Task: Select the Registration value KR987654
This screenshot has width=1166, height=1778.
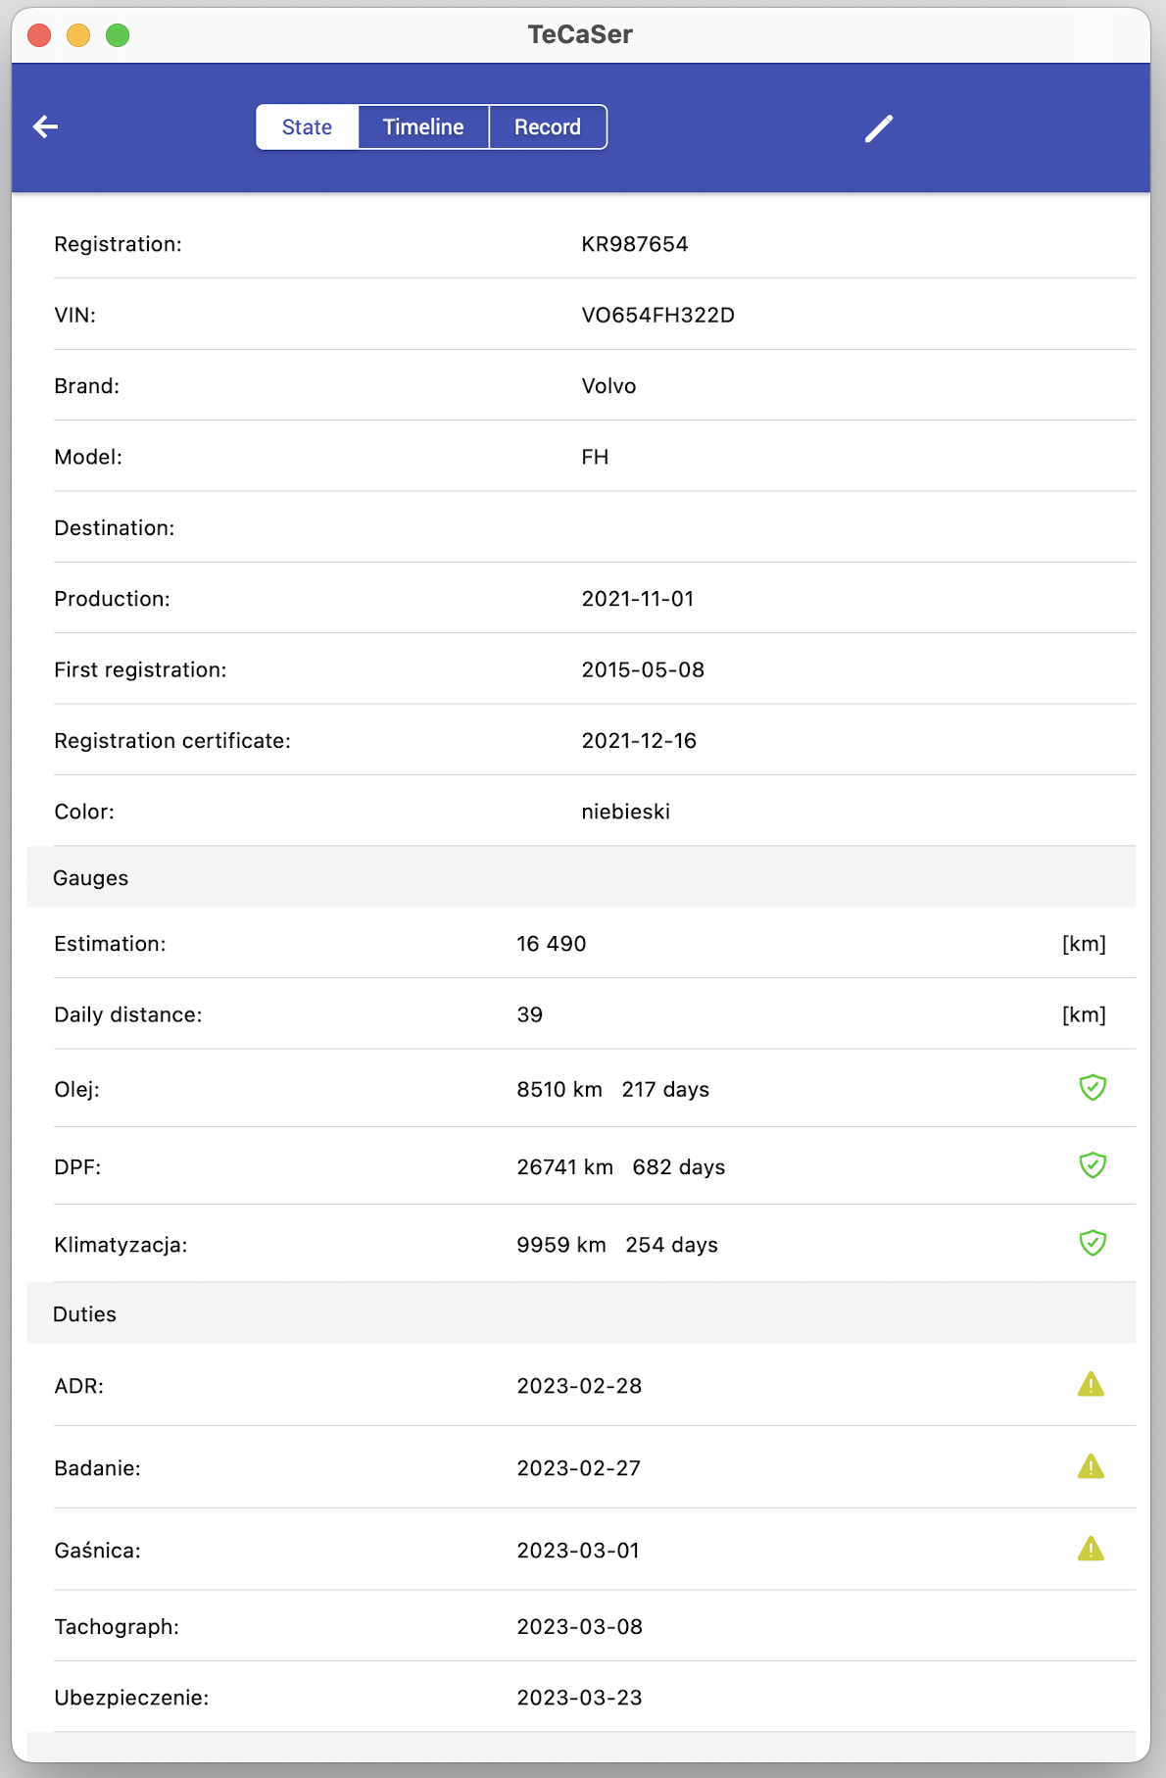Action: pyautogui.click(x=635, y=244)
